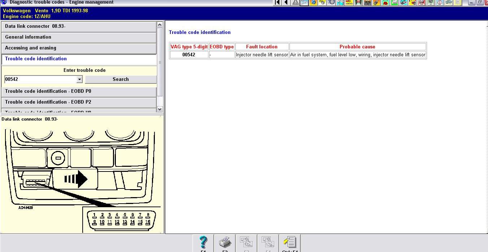Expand the trouble code dropdown arrow
This screenshot has width=488, height=252.
pos(79,79)
